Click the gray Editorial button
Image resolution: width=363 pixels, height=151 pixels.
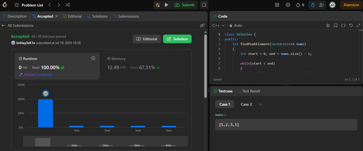[147, 39]
